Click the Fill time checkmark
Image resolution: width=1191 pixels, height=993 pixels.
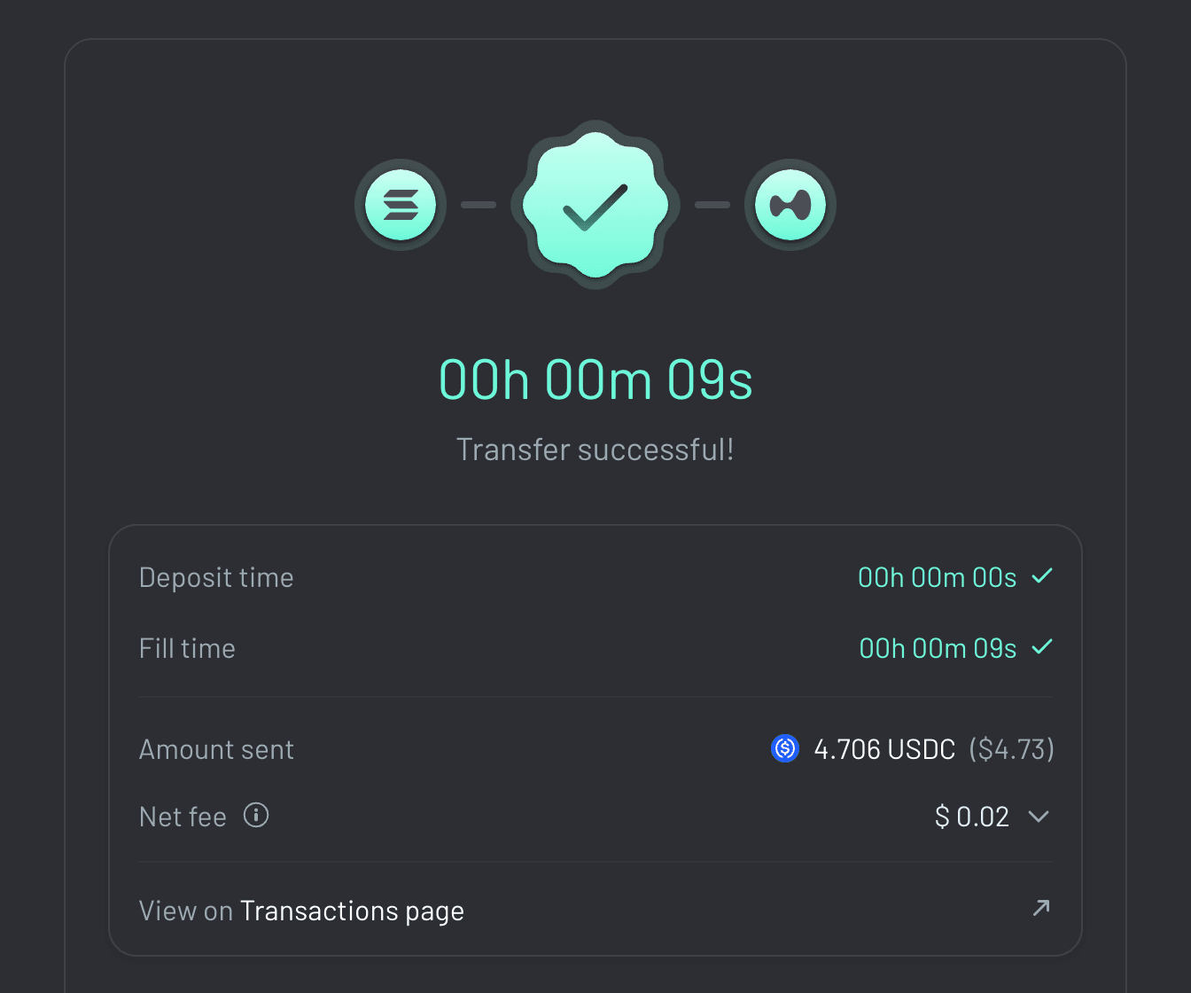1043,646
